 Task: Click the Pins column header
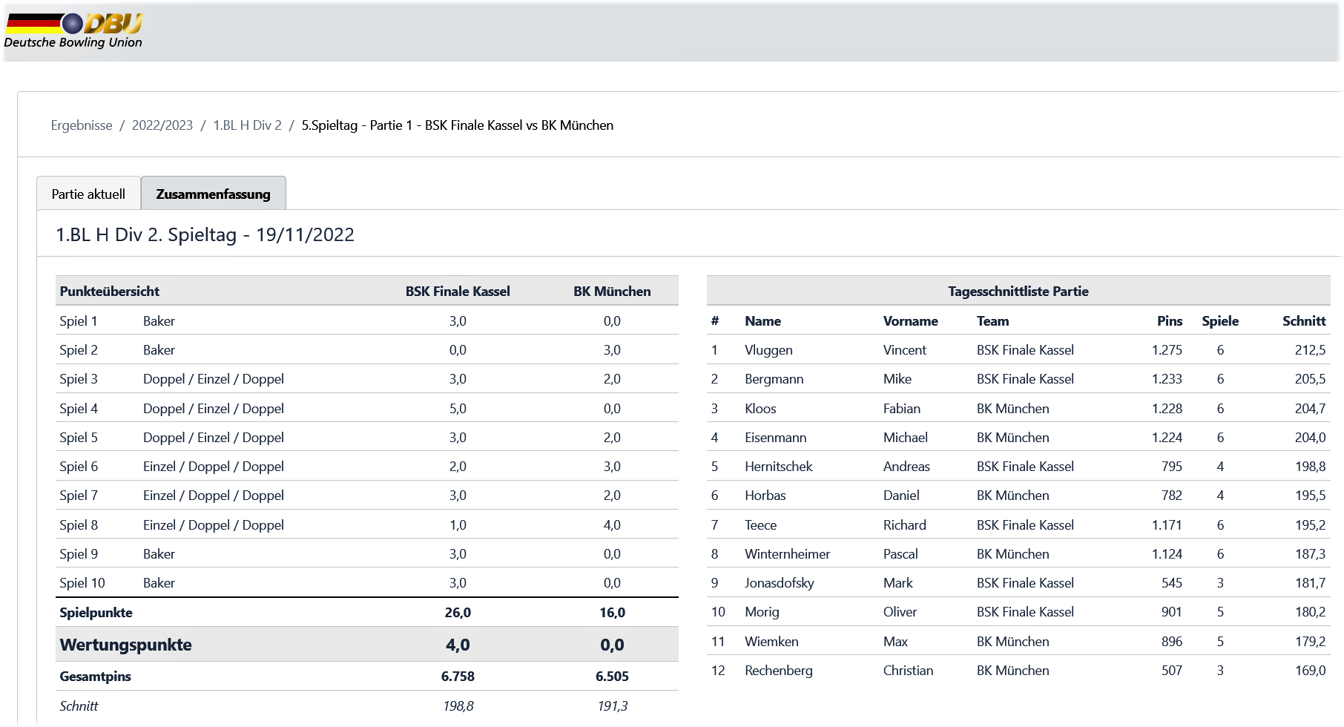1170,321
